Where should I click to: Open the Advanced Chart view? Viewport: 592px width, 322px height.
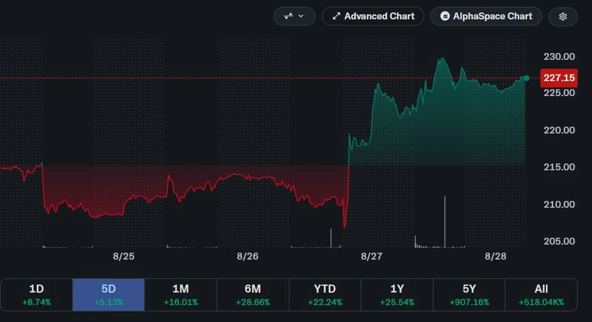click(x=373, y=16)
